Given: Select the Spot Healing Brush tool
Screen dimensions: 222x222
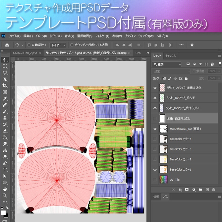Looking at the screenshot, I should pyautogui.click(x=5, y=105).
